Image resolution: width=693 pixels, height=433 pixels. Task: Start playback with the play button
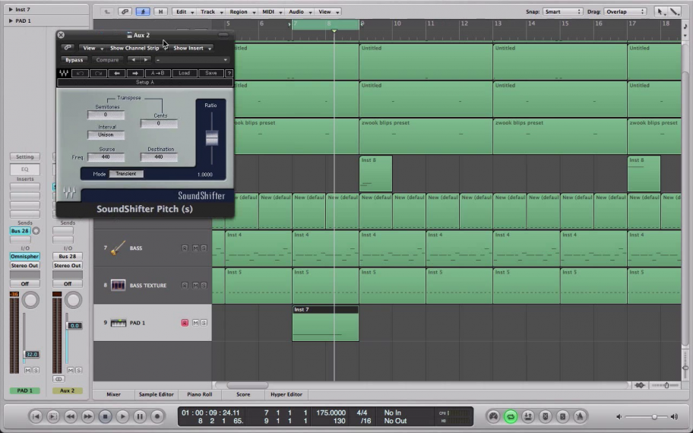pyautogui.click(x=122, y=416)
